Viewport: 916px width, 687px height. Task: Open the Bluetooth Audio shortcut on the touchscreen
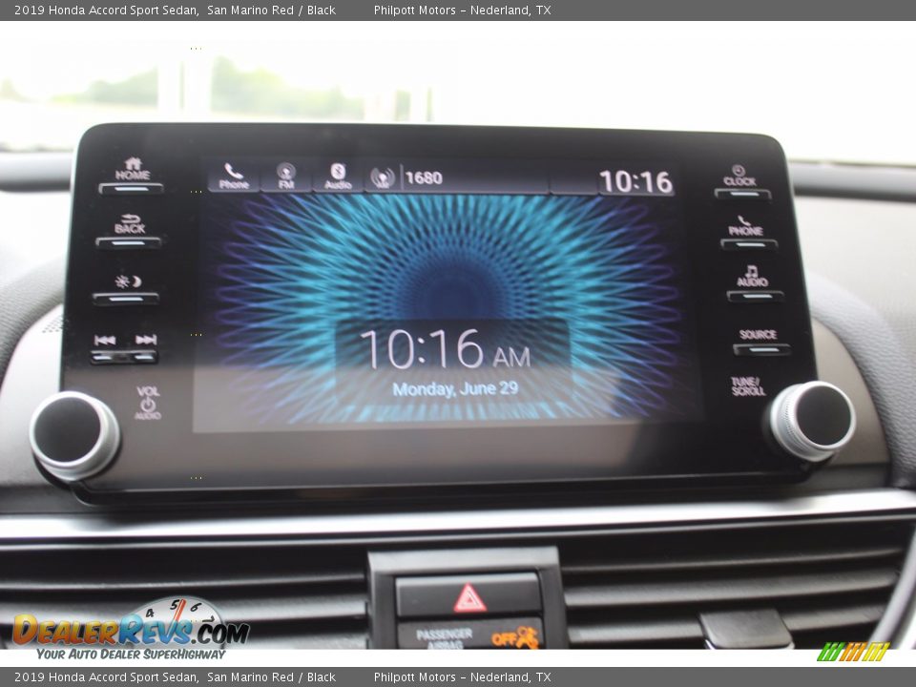338,177
